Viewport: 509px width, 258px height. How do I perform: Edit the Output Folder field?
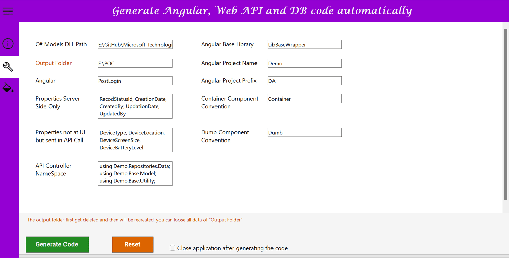(135, 63)
